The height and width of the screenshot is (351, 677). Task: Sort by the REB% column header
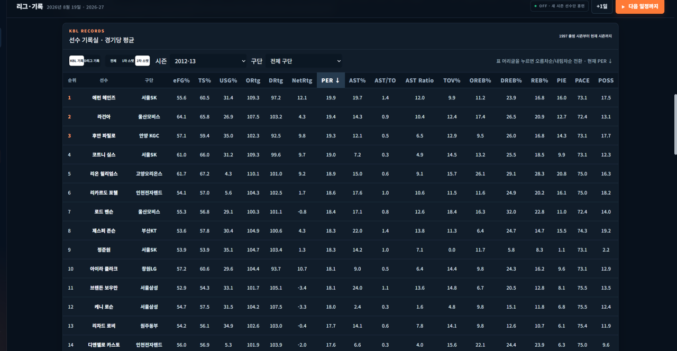point(539,80)
